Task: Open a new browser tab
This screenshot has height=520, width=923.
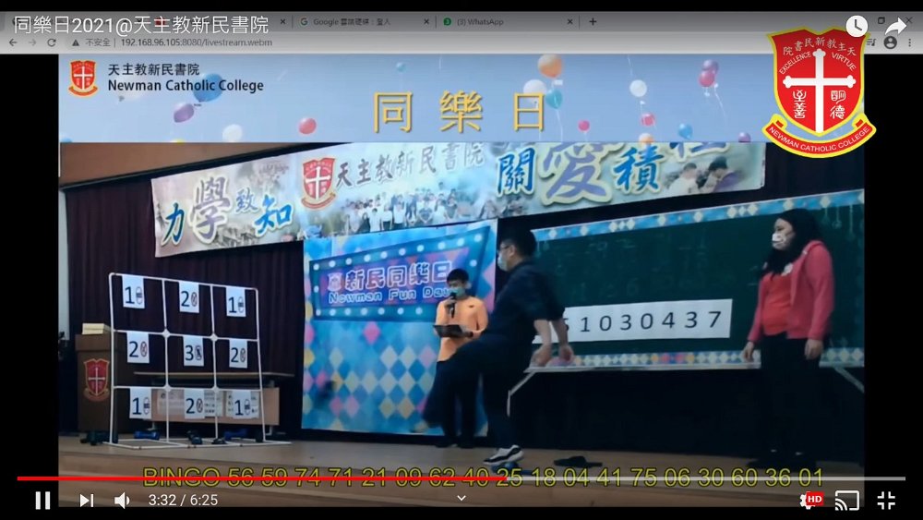Action: tap(593, 21)
